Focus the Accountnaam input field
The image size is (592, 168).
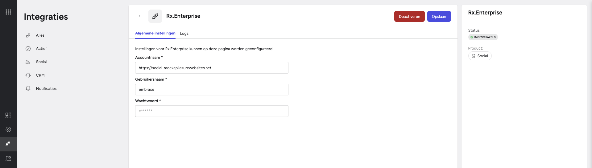click(212, 68)
